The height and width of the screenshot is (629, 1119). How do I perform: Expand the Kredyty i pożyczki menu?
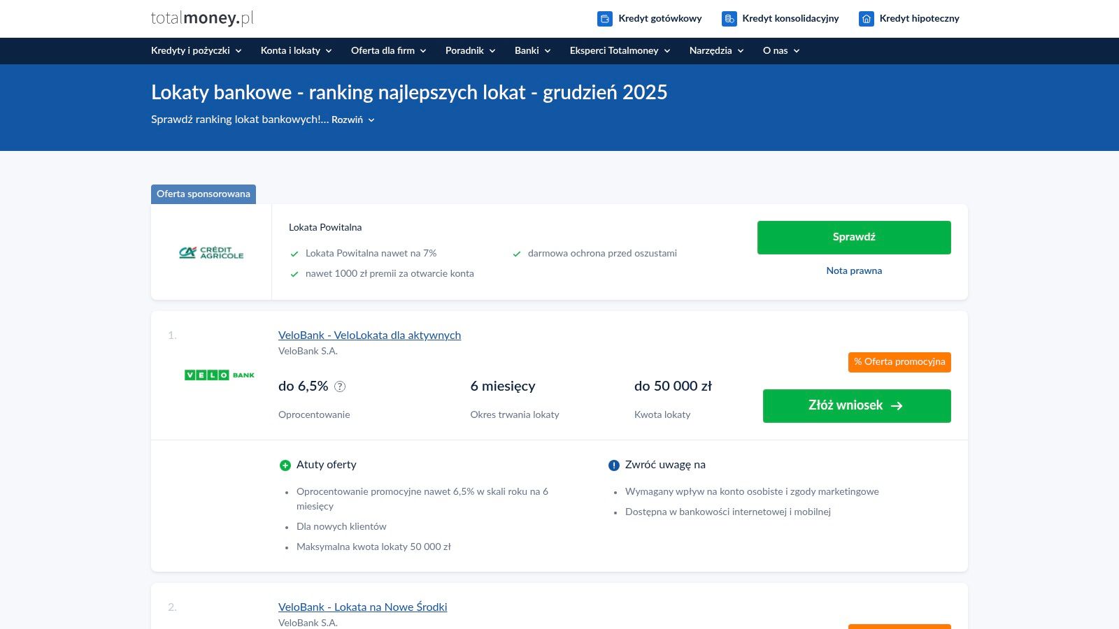click(197, 50)
